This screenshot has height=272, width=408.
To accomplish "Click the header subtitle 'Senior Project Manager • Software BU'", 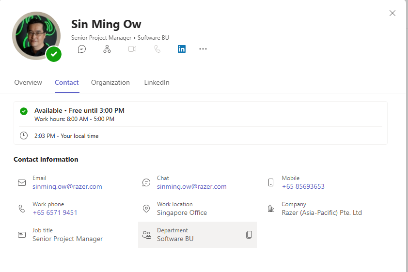I will pos(120,38).
